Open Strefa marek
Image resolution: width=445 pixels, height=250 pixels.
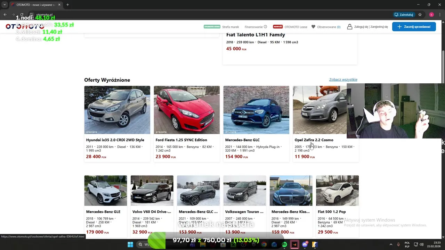(230, 27)
